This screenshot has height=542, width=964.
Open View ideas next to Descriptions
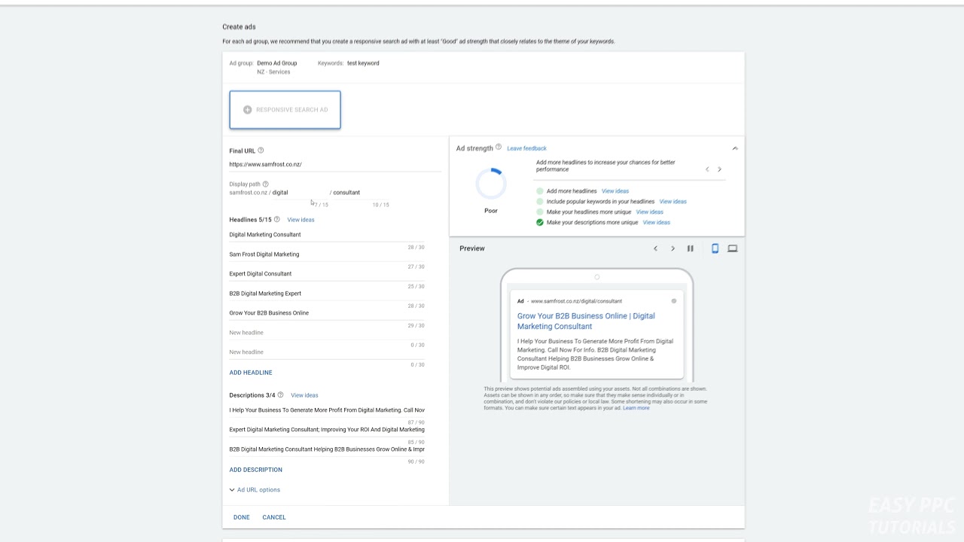[x=304, y=395]
